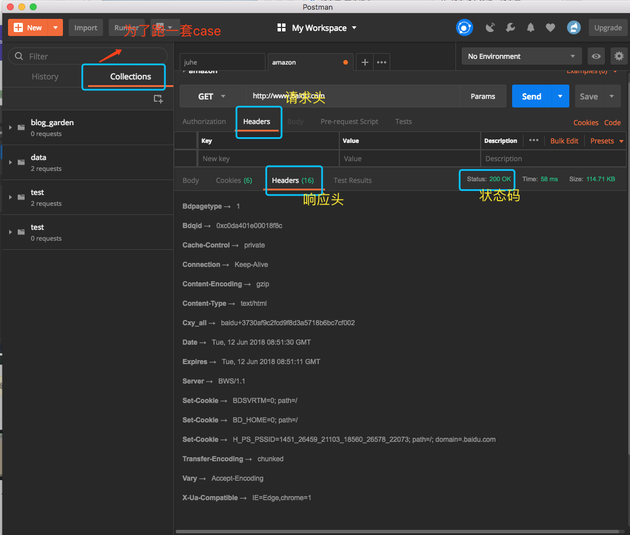
Task: Click the header Value input field
Action: 410,158
